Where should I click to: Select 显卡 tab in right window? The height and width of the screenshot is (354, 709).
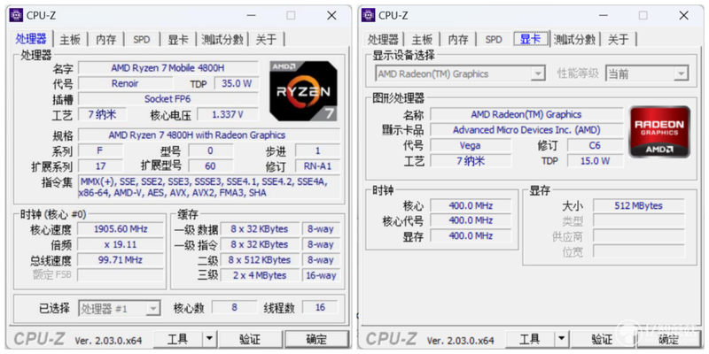click(x=531, y=39)
